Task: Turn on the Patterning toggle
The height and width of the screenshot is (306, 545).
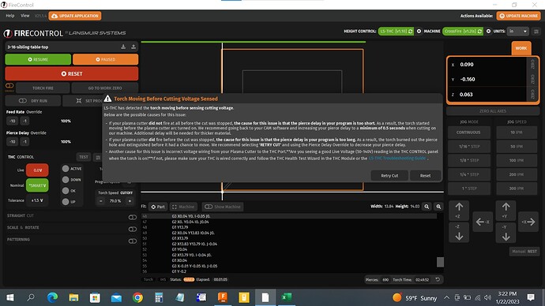Action: (x=133, y=241)
